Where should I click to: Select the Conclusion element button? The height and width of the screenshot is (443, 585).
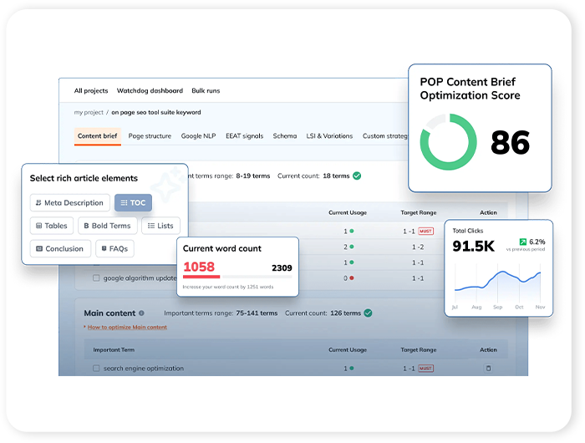tap(60, 248)
